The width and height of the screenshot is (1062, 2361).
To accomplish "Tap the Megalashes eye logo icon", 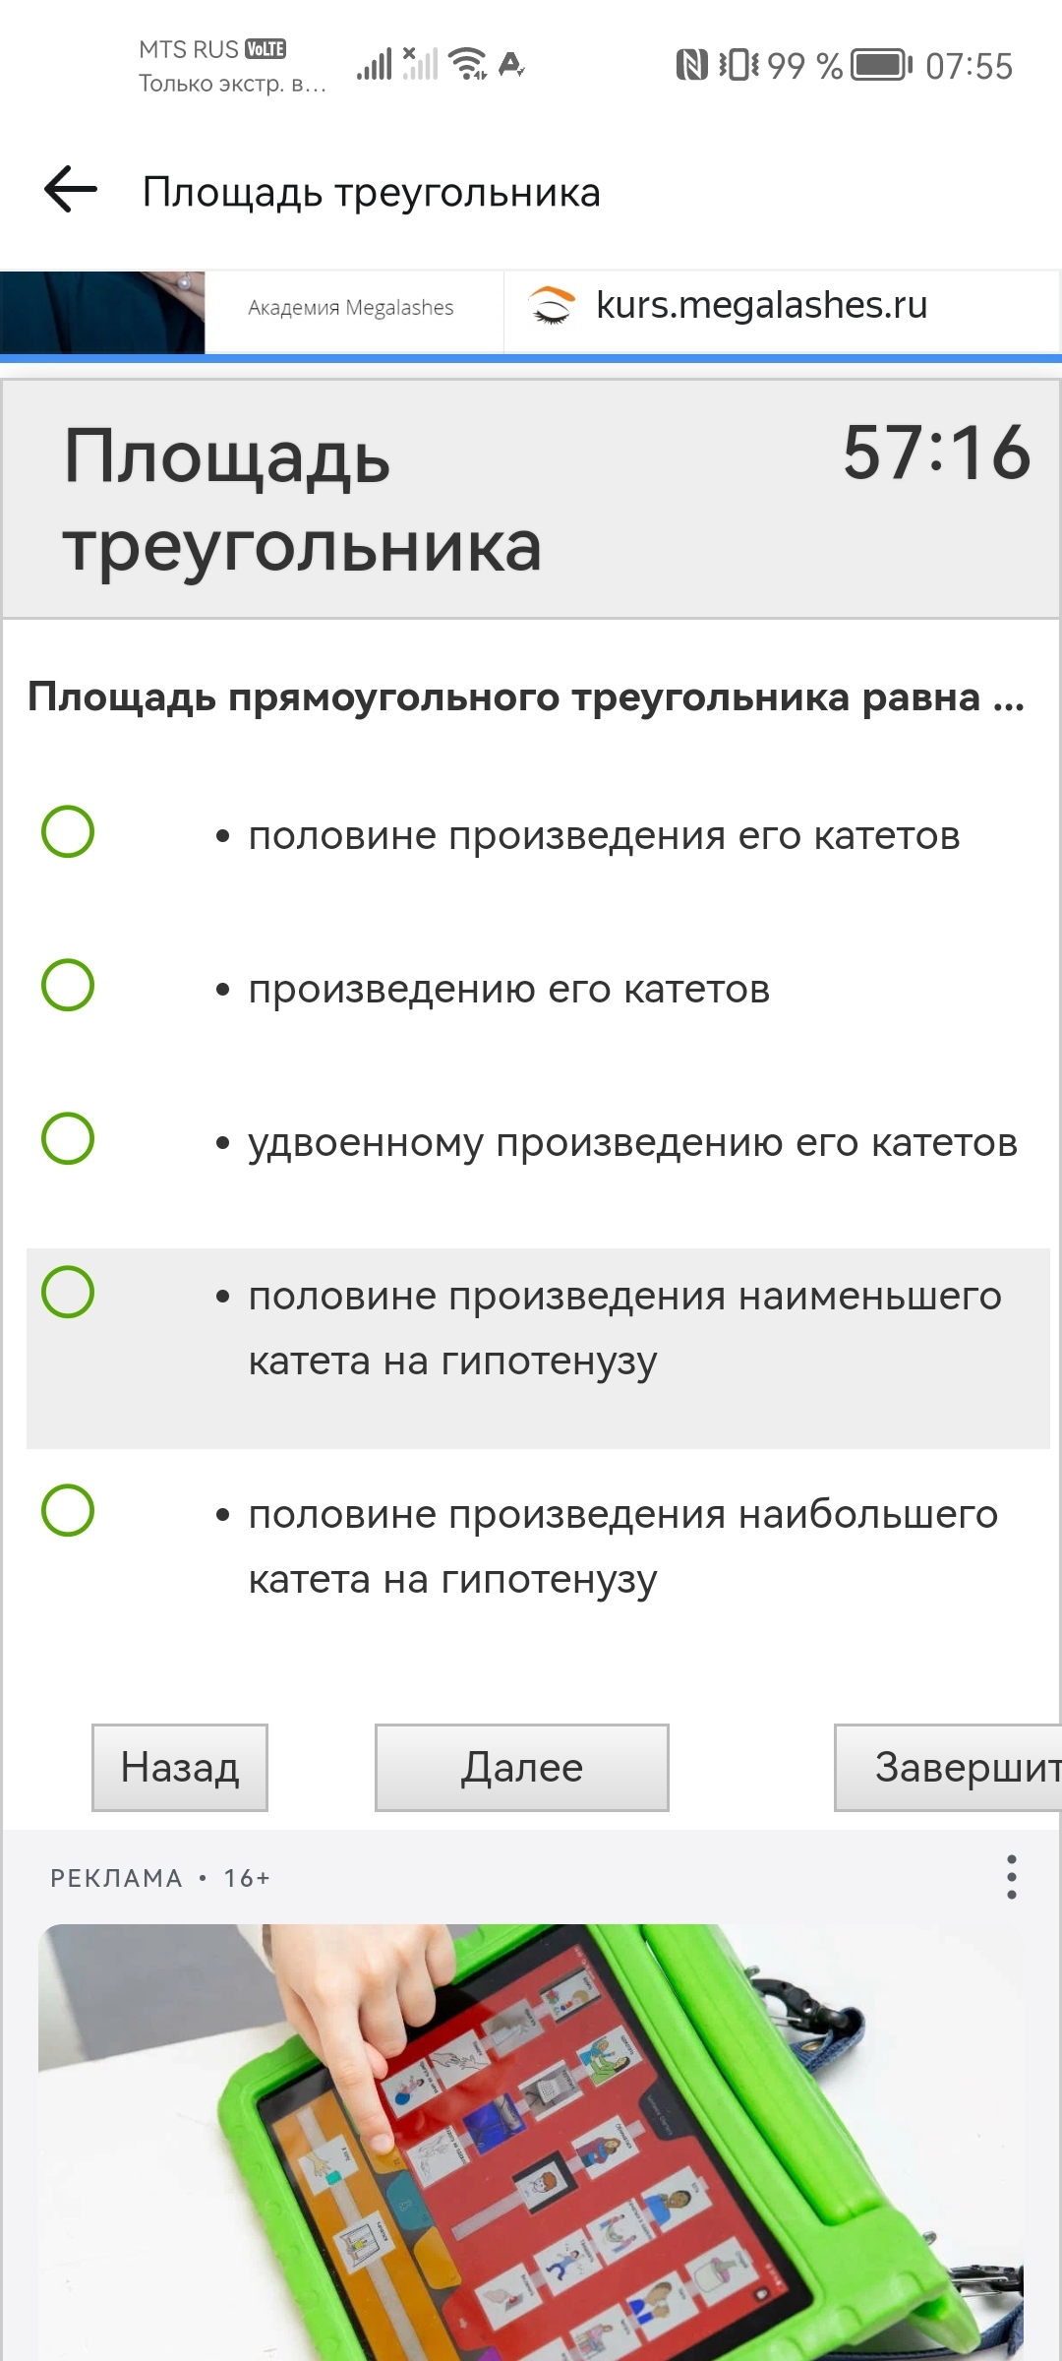I will [x=552, y=306].
